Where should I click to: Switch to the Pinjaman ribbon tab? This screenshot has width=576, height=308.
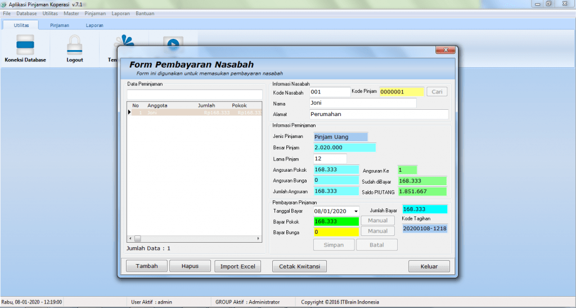(x=60, y=25)
